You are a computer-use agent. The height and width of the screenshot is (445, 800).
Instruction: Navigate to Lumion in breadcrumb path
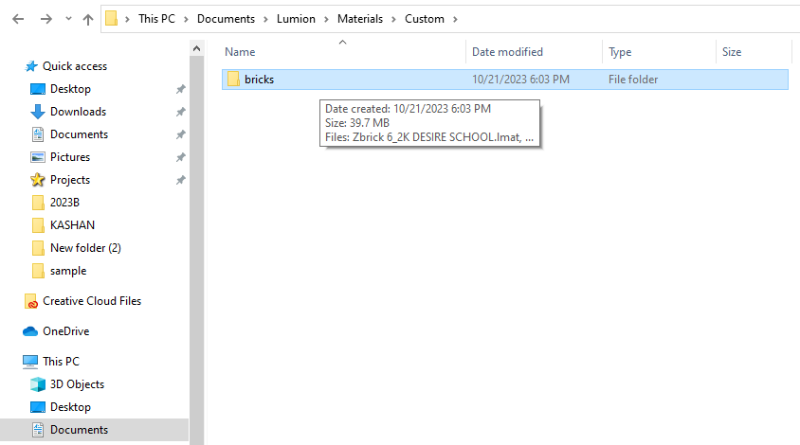click(296, 19)
